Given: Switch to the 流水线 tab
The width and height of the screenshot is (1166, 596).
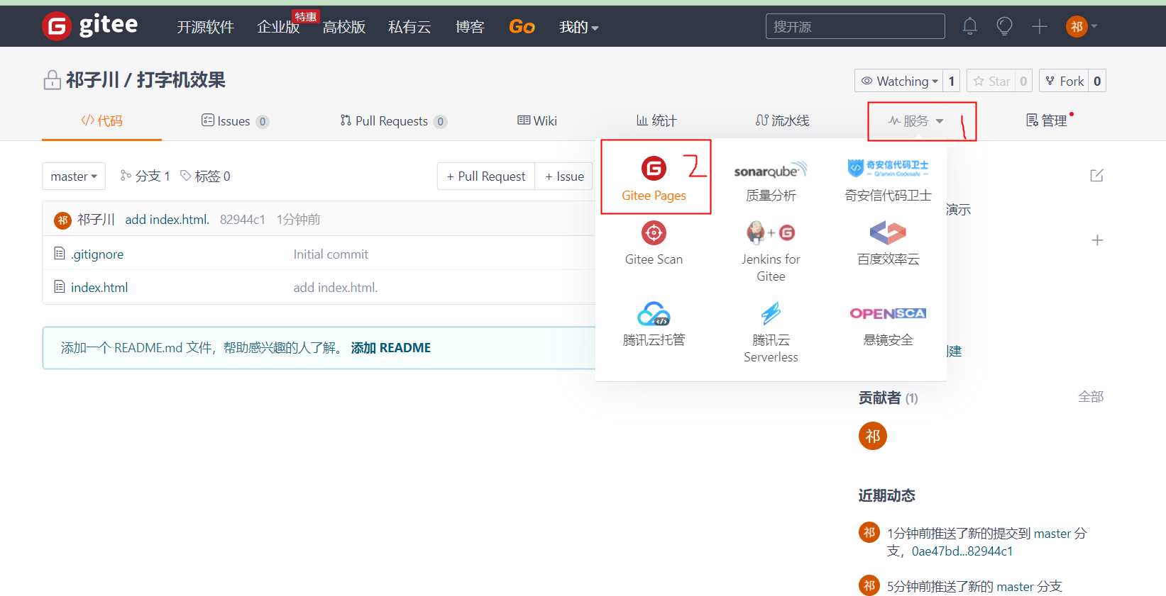Looking at the screenshot, I should (782, 120).
